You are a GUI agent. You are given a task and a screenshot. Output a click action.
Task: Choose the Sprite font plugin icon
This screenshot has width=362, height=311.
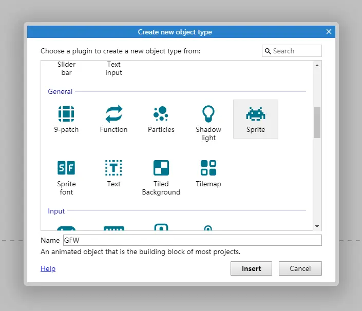pos(66,168)
